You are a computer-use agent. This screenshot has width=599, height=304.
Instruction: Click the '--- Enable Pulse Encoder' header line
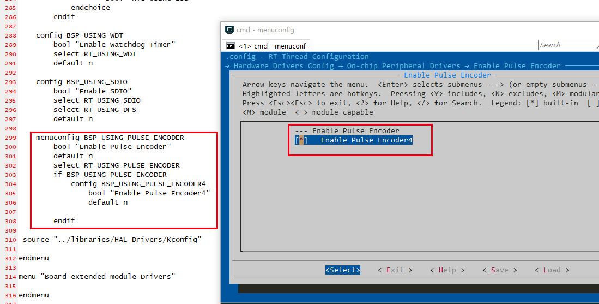coord(347,131)
